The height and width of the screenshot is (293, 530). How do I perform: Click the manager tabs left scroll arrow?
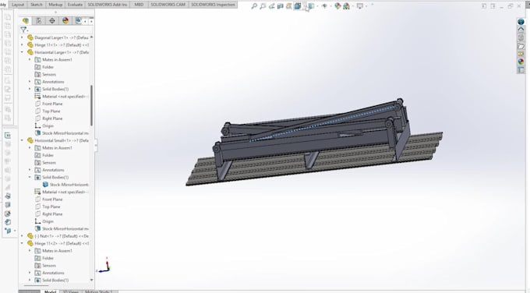[85, 21]
